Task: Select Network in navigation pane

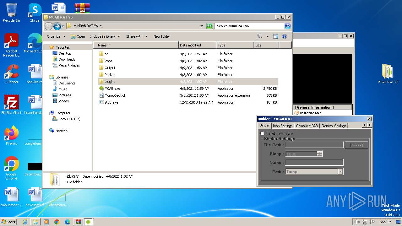Action: (x=62, y=131)
